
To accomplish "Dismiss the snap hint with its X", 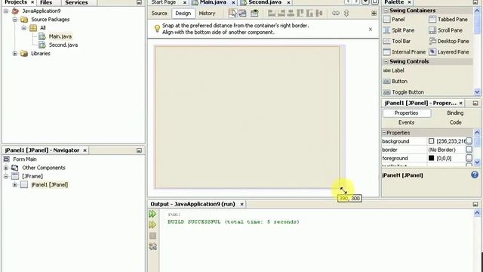I will (x=371, y=29).
